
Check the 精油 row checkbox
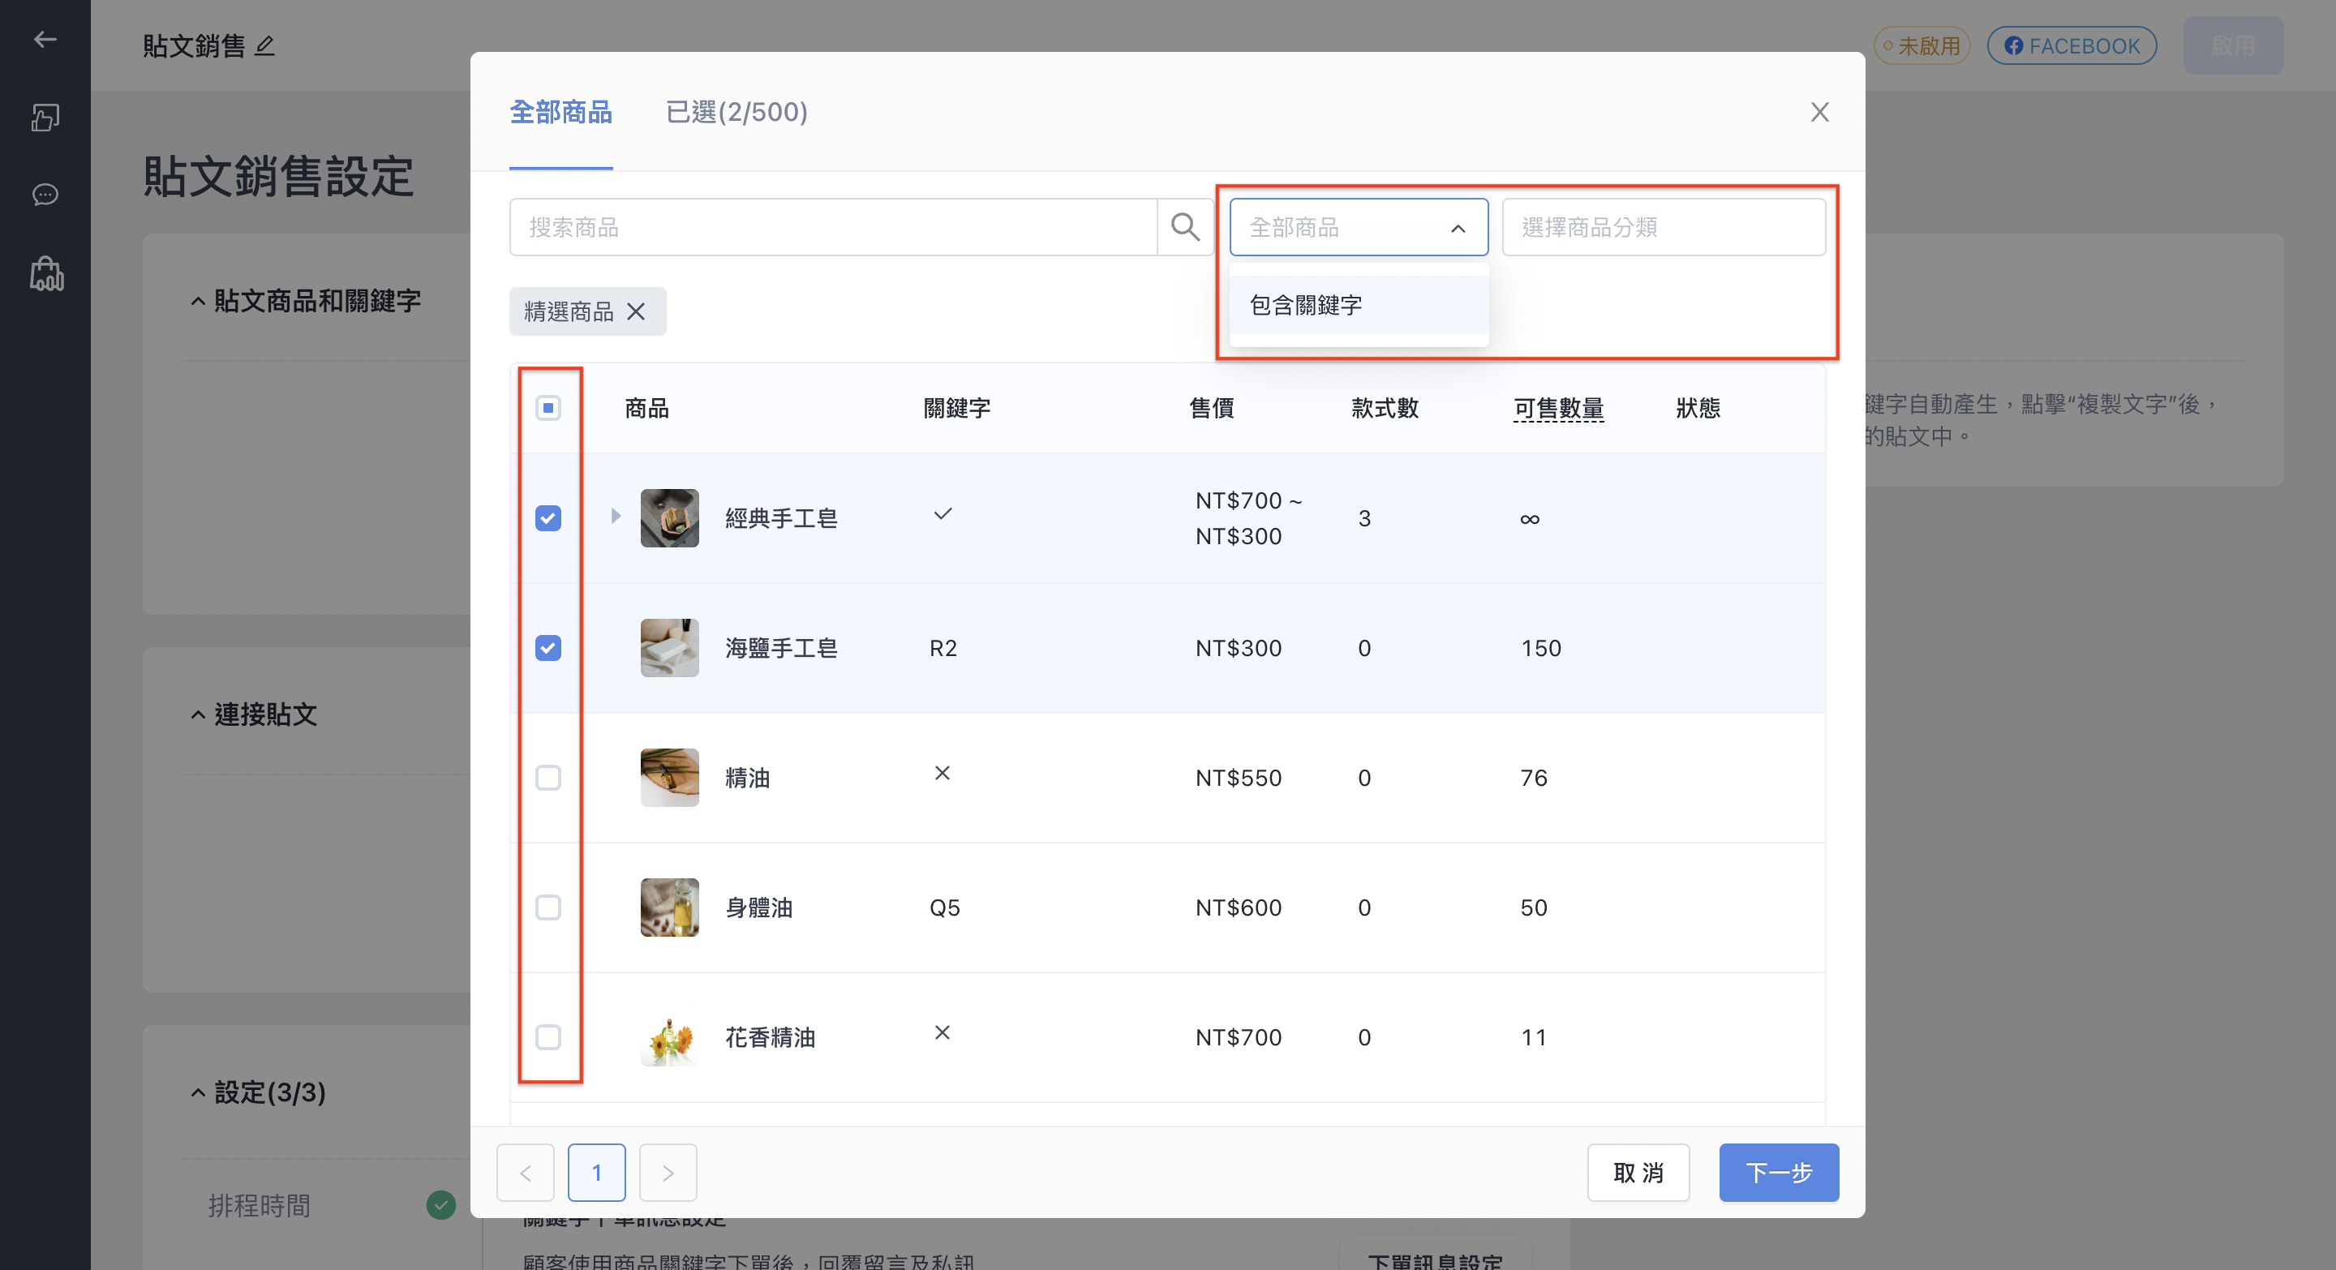click(547, 778)
